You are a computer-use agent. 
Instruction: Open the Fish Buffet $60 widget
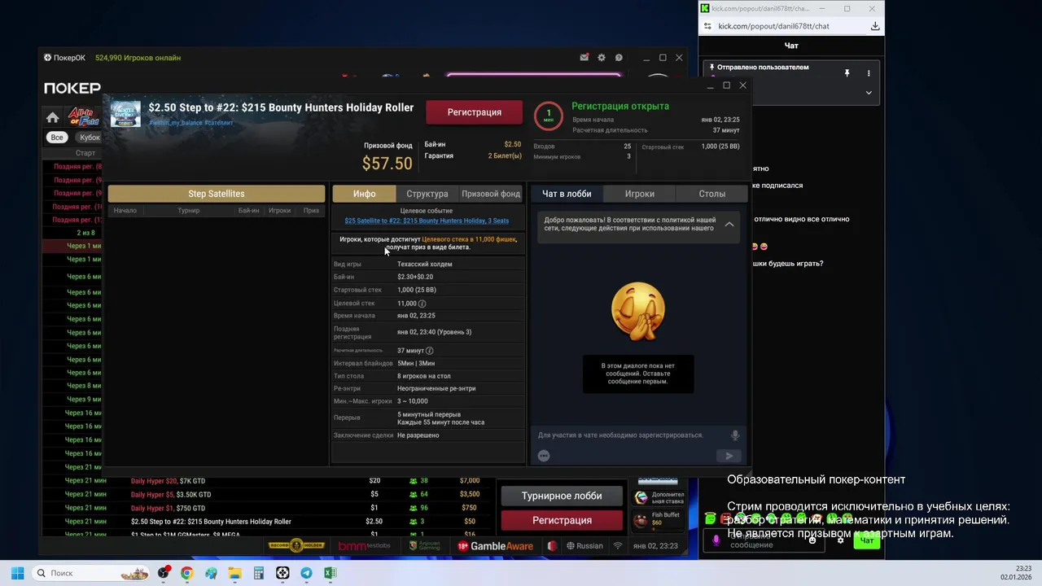(657, 519)
